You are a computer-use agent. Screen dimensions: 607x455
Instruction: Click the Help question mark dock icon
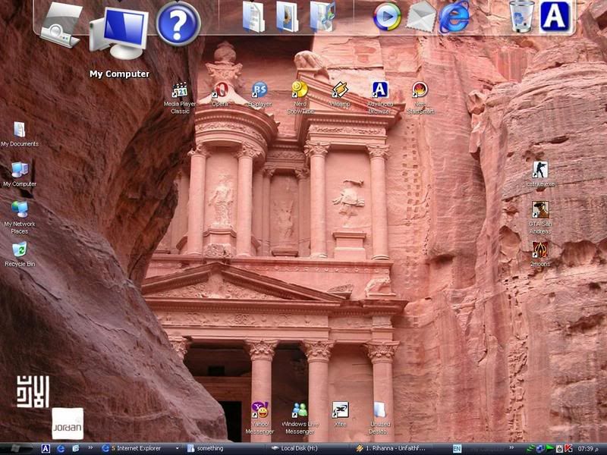pyautogui.click(x=178, y=23)
